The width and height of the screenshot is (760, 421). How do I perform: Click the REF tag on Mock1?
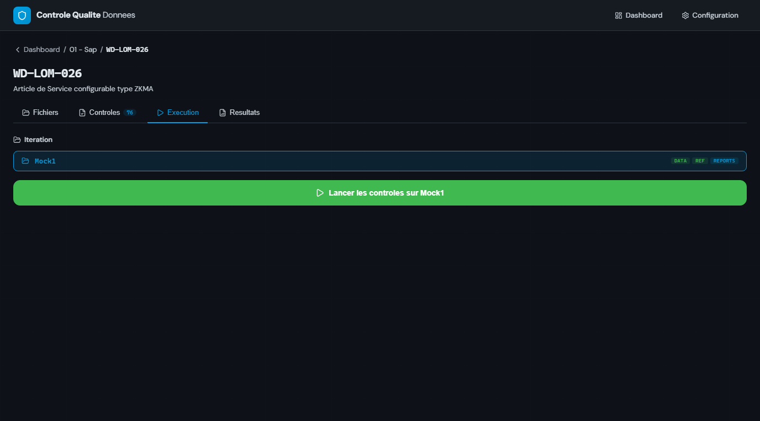(700, 161)
